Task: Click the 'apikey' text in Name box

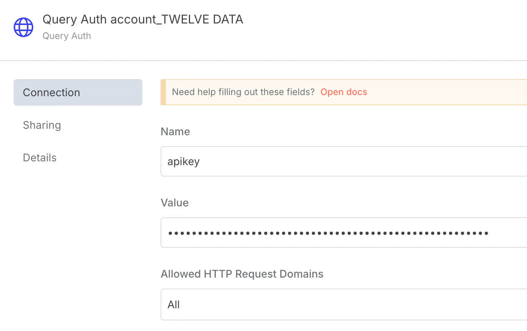Action: point(184,162)
